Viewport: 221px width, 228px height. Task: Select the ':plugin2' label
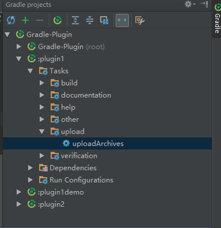pos(51,204)
